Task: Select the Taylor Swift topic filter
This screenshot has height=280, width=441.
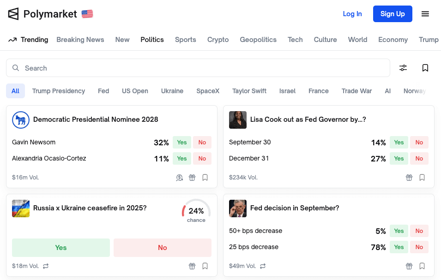Action: 249,91
